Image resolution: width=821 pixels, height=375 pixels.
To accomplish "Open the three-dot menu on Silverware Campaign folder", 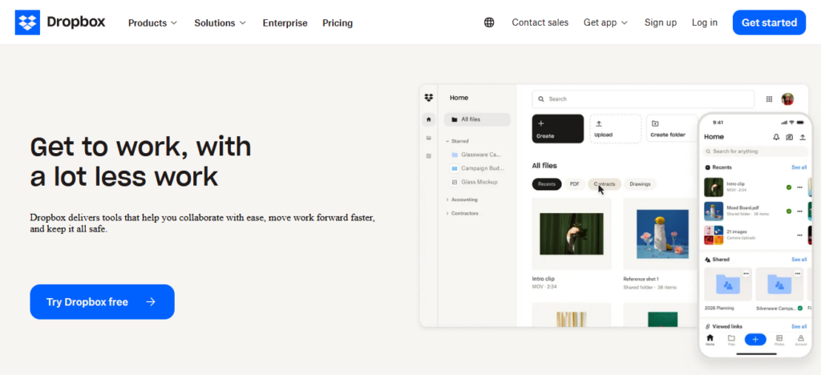I will (x=798, y=273).
